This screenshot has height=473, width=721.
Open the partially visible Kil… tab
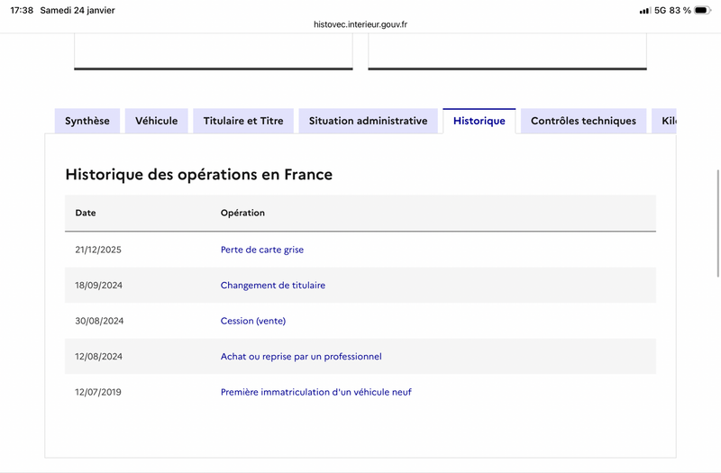(x=666, y=121)
